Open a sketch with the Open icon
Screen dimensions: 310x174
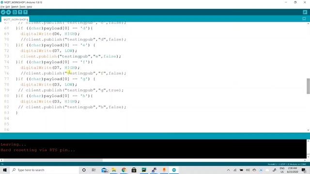20,12
